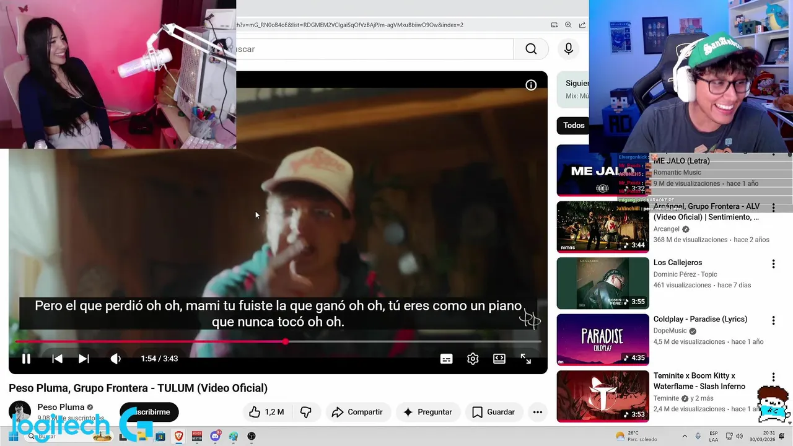
Task: Open the Los Callejeros video title
Action: (678, 263)
